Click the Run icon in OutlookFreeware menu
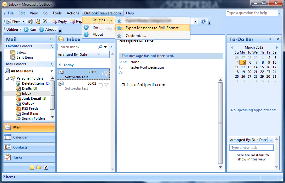 (86, 27)
